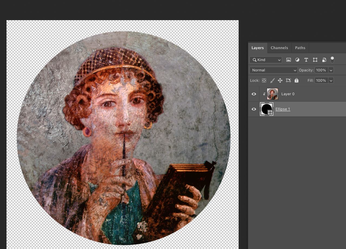Filter by smart objects icon
Screen dimensions: 346x249
pyautogui.click(x=324, y=60)
